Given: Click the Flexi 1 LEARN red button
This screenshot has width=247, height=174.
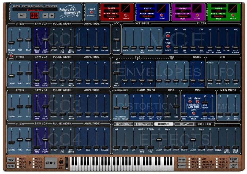Looking at the screenshot, I should (x=126, y=15).
